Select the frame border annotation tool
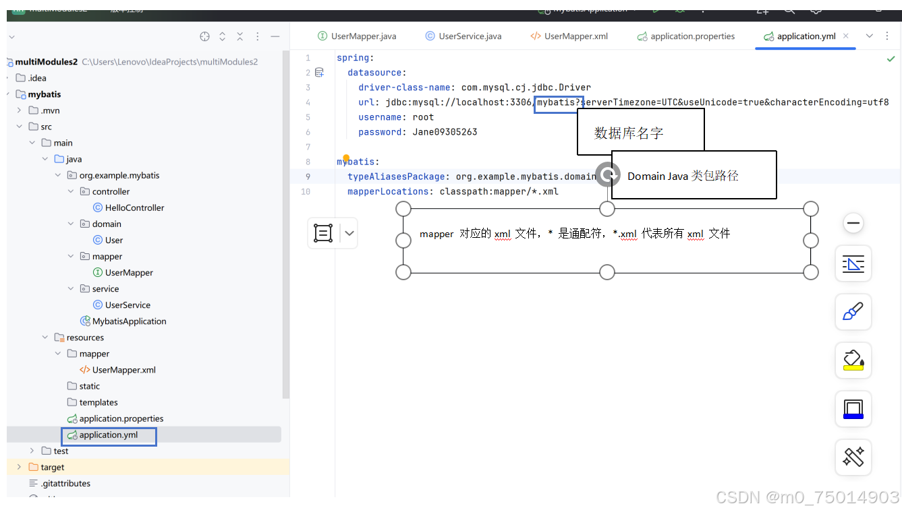This screenshot has height=512, width=902. click(x=853, y=409)
